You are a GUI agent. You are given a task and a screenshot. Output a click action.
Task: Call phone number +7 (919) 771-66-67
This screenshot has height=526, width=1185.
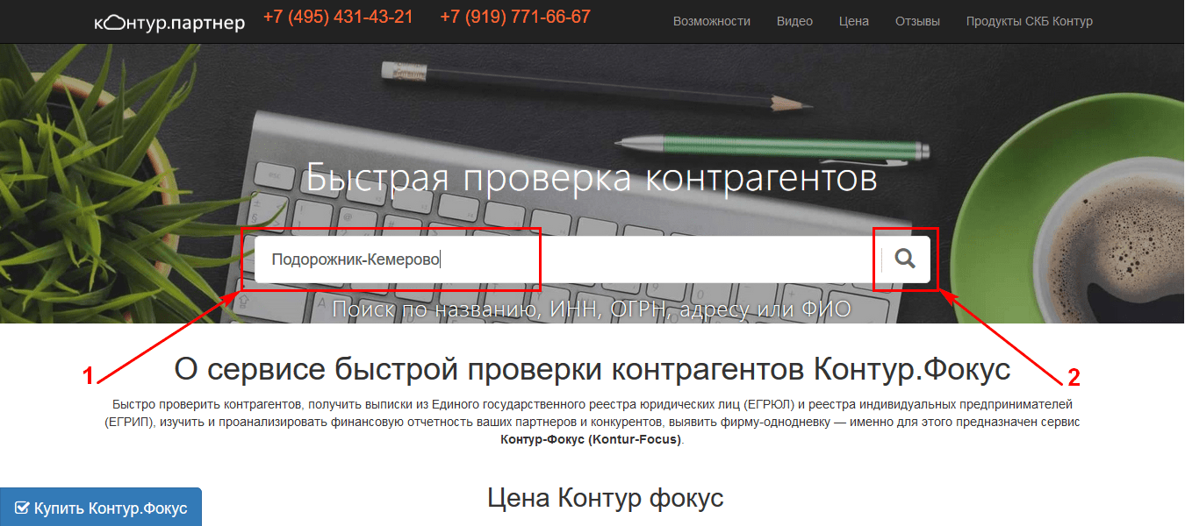pyautogui.click(x=515, y=17)
